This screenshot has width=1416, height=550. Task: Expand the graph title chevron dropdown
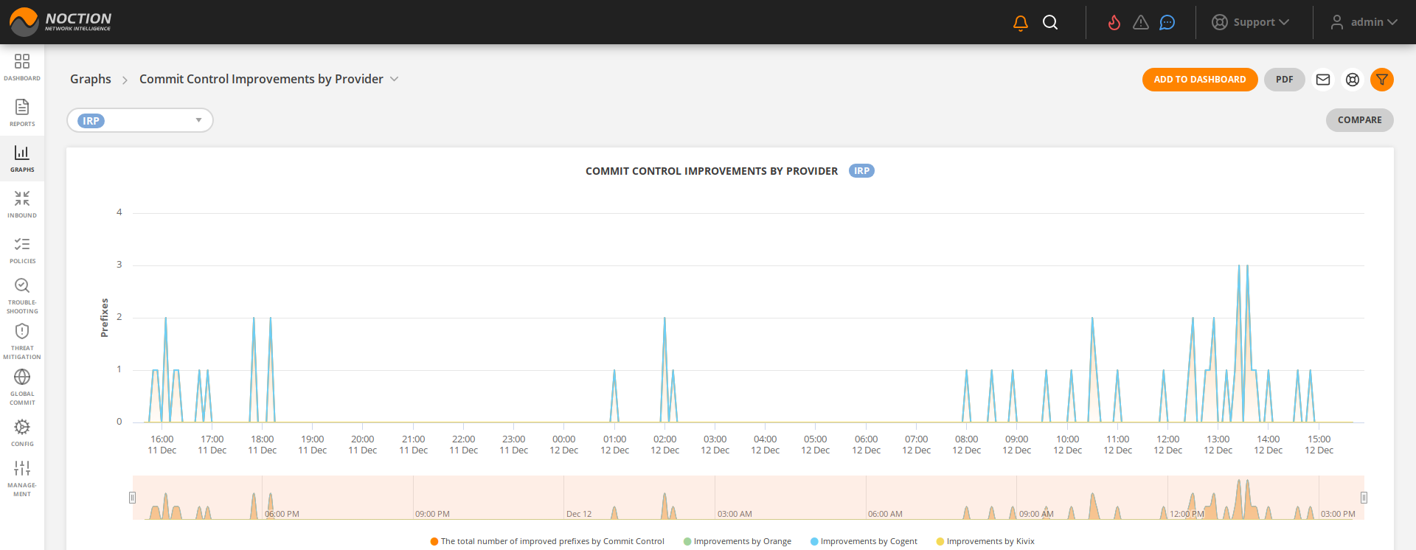(395, 79)
